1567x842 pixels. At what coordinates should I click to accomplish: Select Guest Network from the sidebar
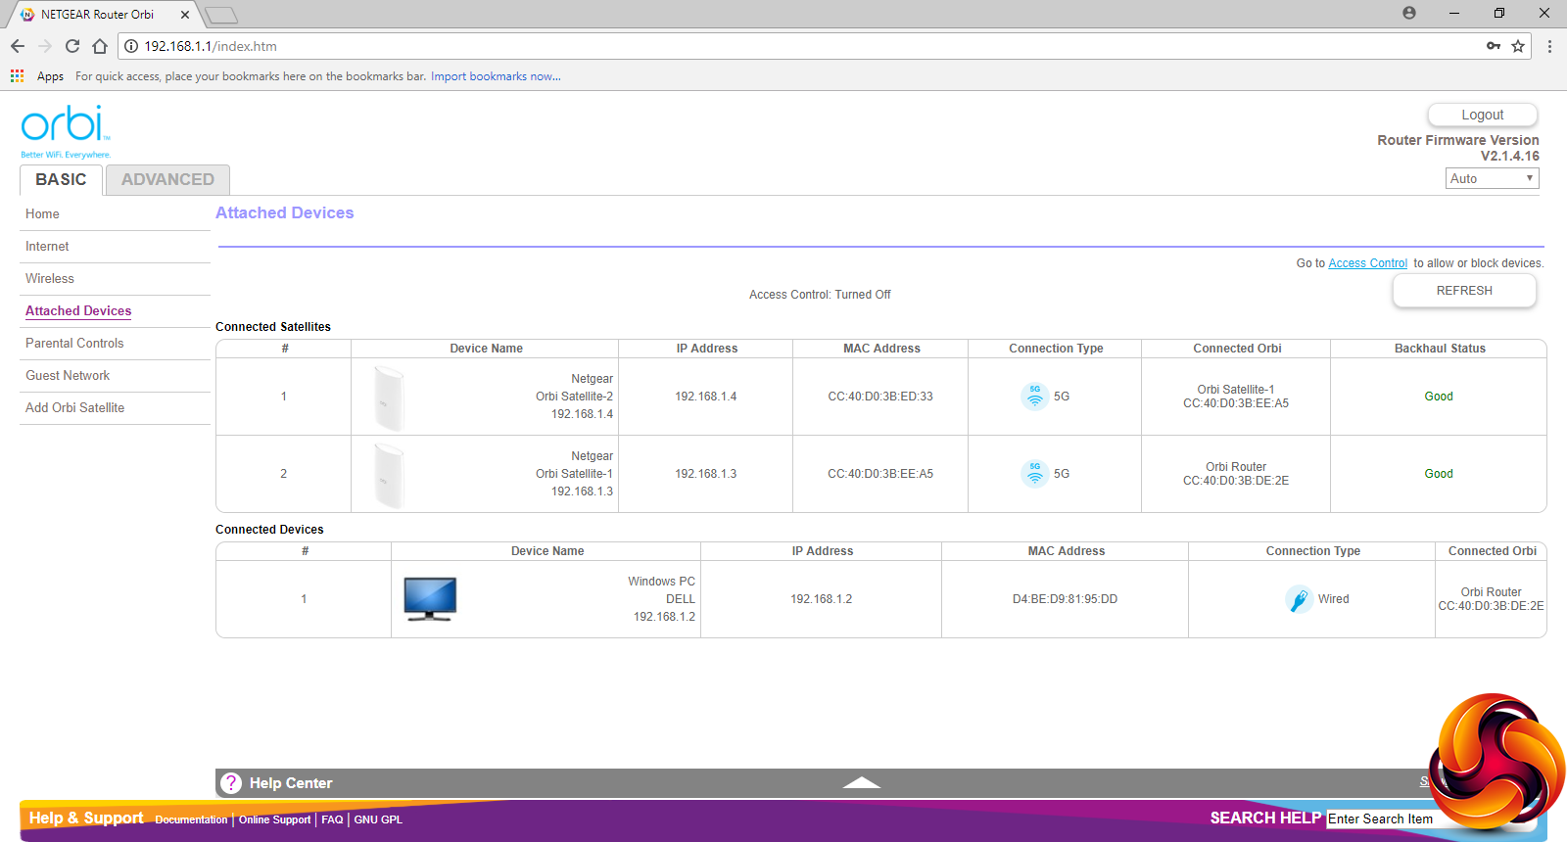tap(68, 376)
